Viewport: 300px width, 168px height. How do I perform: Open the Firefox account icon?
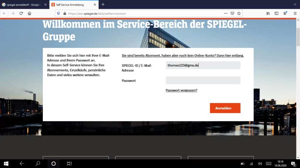pyautogui.click(x=285, y=13)
